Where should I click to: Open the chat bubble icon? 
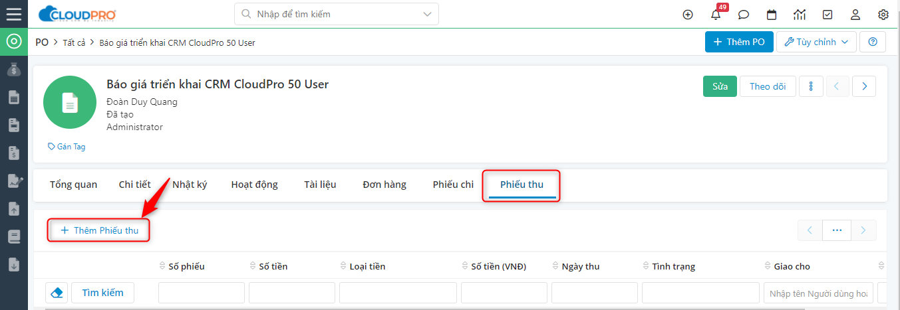pos(744,15)
